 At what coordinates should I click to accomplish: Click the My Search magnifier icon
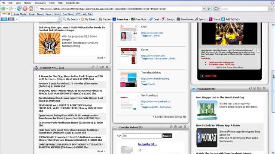(64, 19)
